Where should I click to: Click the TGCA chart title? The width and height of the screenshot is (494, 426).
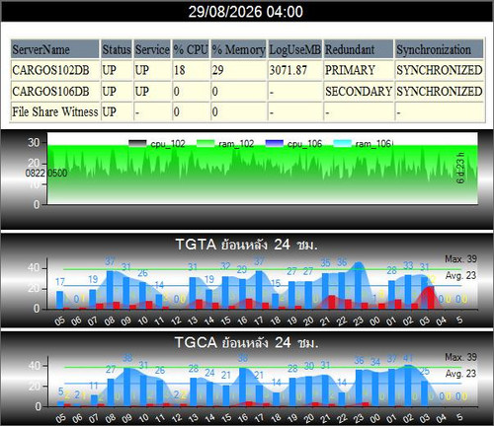[x=246, y=343]
